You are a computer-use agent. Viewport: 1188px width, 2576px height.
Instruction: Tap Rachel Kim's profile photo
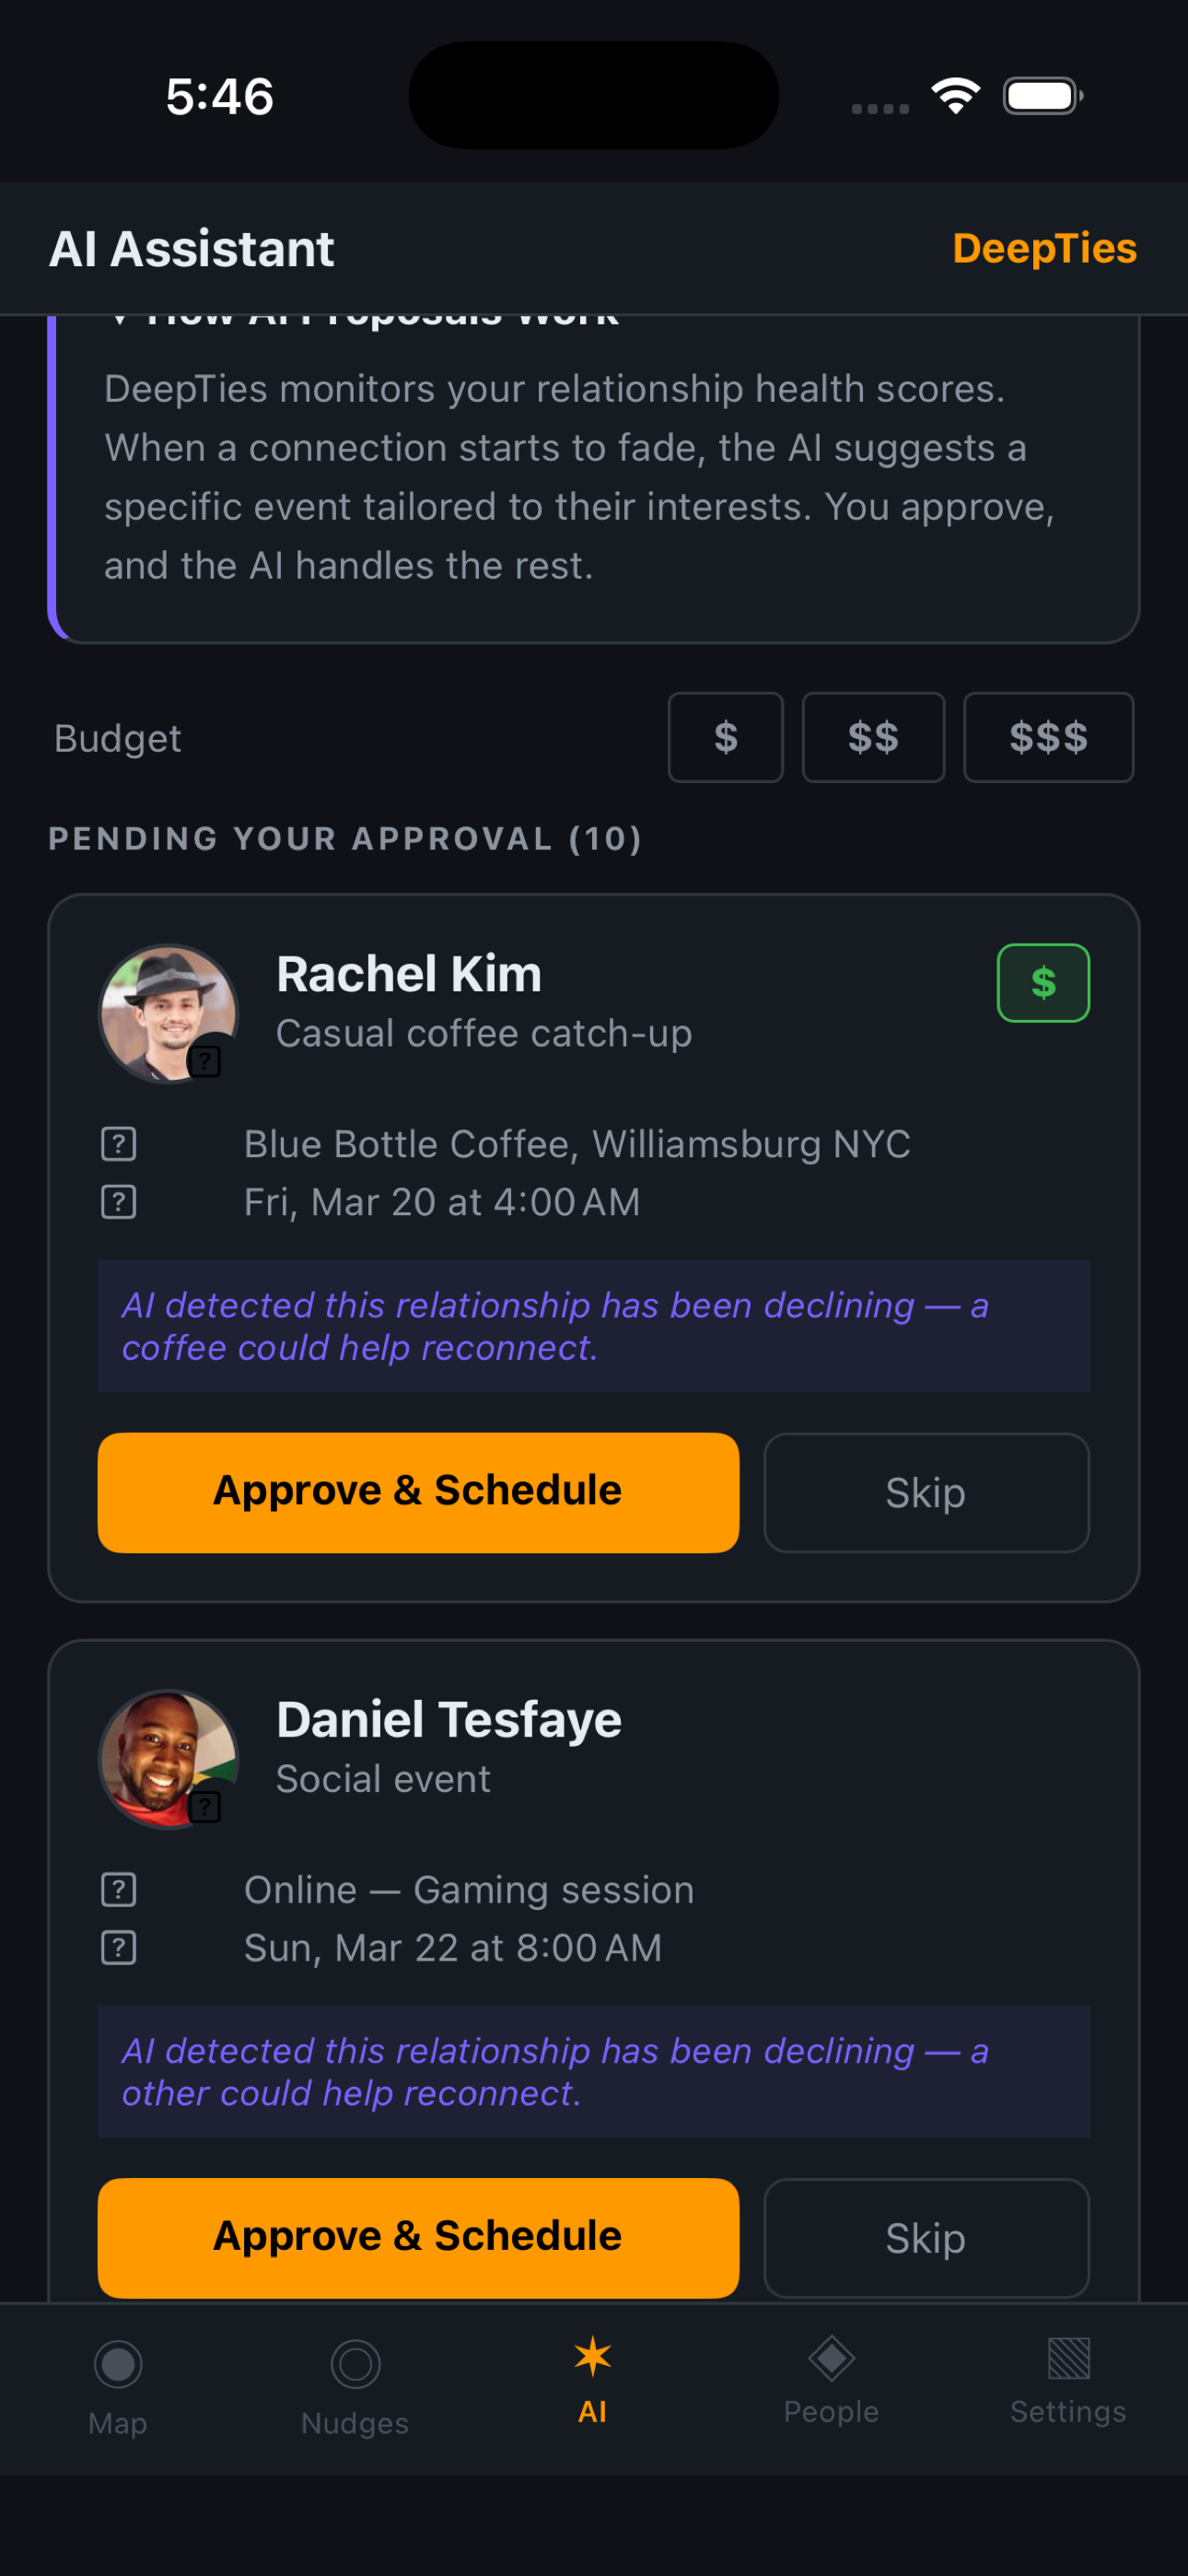168,1013
